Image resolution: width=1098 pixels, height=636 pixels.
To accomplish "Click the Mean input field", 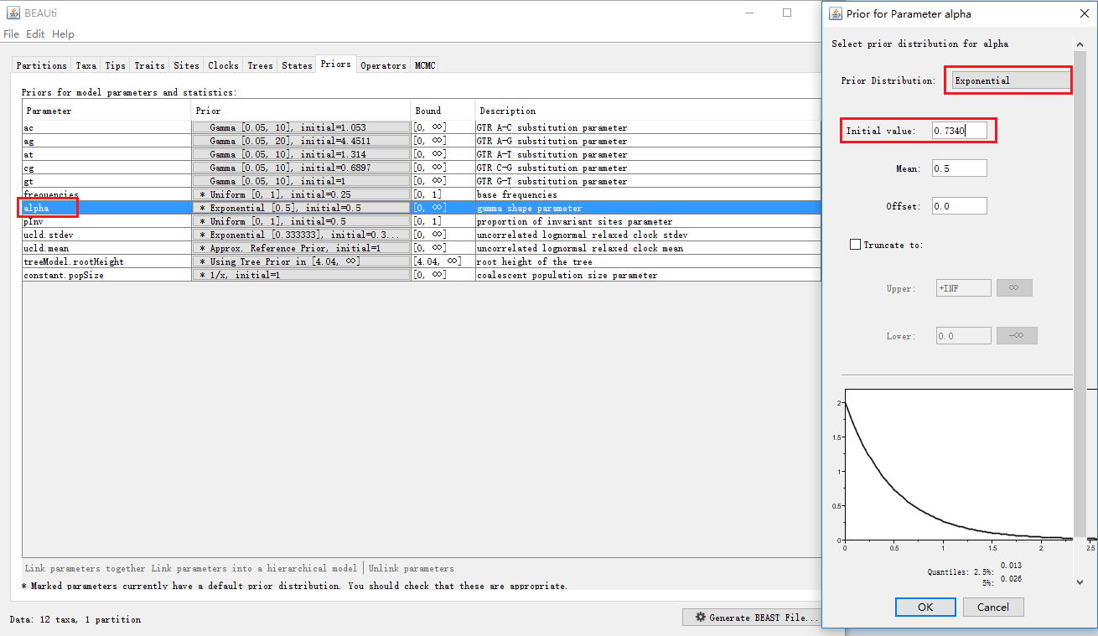I will [x=959, y=168].
